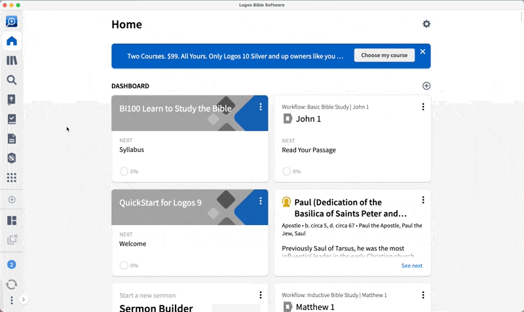Viewport: 524px width, 312px height.
Task: Open the Paul Dedication of the Basilica heading
Action: (350, 208)
